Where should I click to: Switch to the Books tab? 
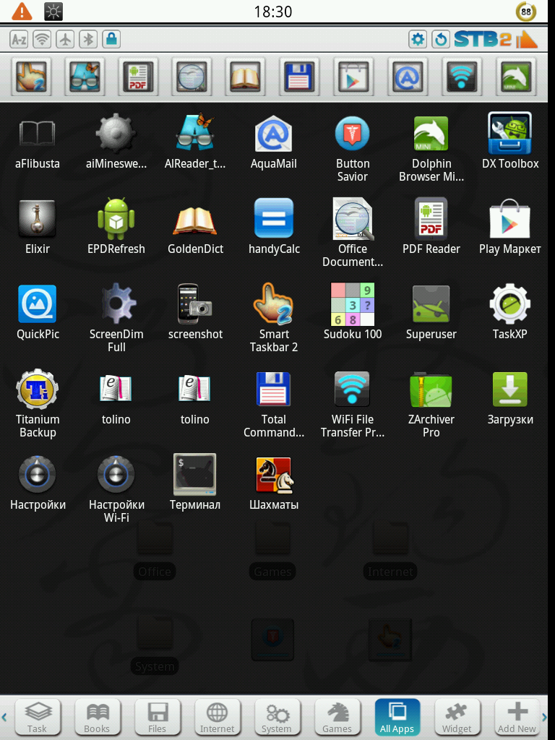pos(98,718)
